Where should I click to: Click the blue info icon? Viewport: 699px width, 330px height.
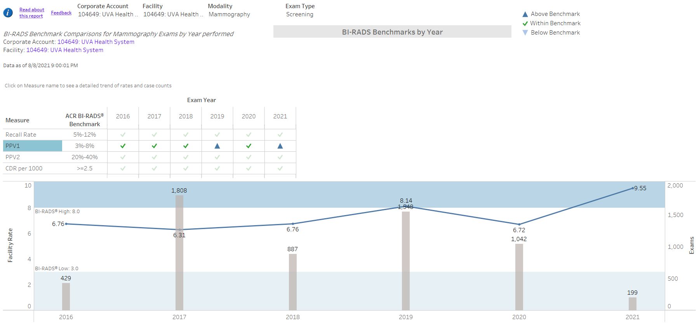(8, 13)
